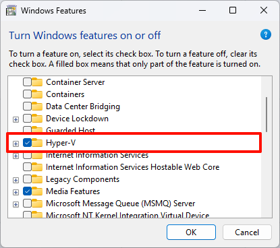Select the Data Center Bridging label
The image size is (280, 248).
(83, 106)
